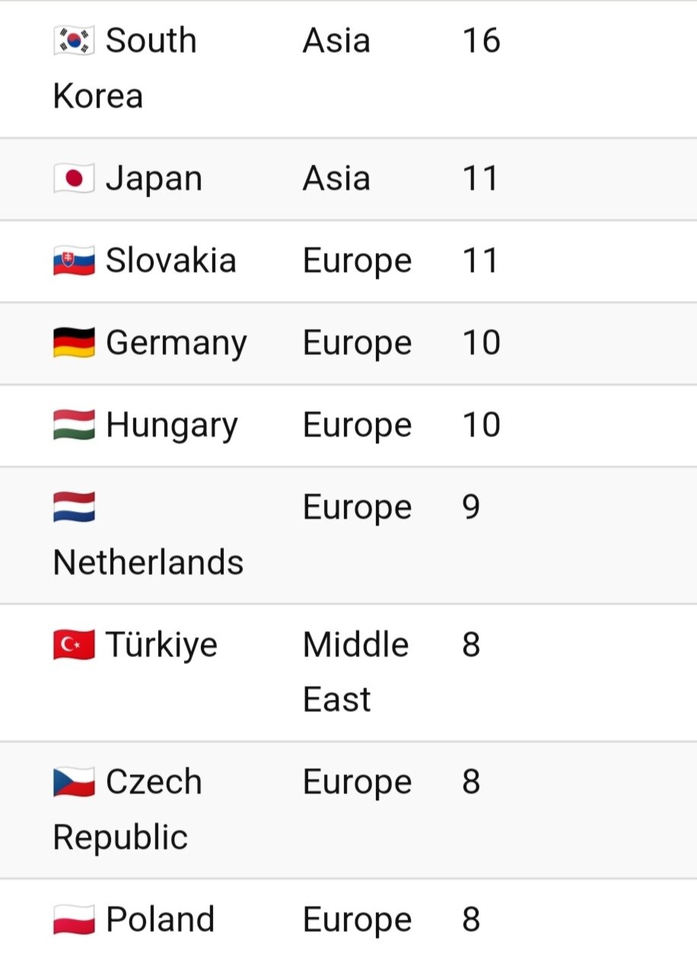
Task: Select the Germany country name
Action: tap(177, 343)
